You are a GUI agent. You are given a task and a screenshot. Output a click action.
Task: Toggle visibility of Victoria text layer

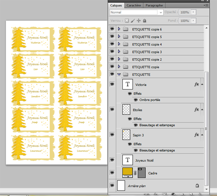(112, 84)
